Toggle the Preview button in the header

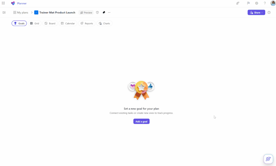tap(86, 12)
